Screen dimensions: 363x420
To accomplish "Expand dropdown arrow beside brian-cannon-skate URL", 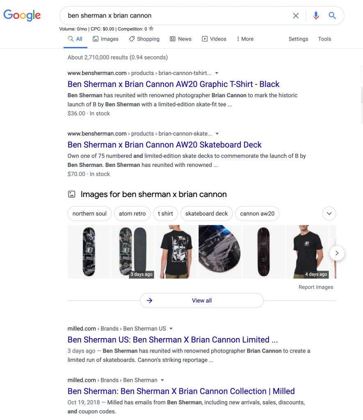I will pyautogui.click(x=217, y=134).
